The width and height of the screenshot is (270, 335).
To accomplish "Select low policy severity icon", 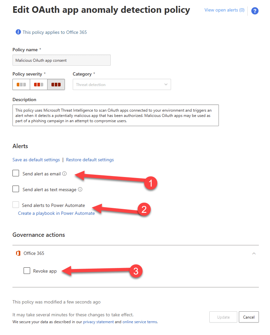I will click(21, 84).
